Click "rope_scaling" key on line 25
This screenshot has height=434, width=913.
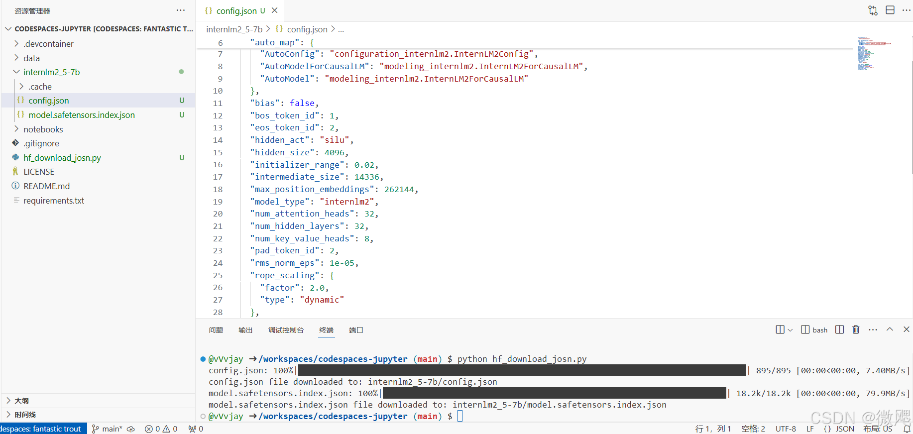coord(285,275)
